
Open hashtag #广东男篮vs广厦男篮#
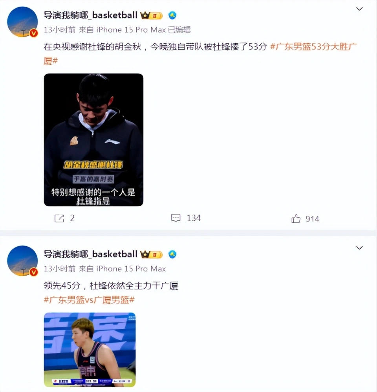click(x=89, y=300)
